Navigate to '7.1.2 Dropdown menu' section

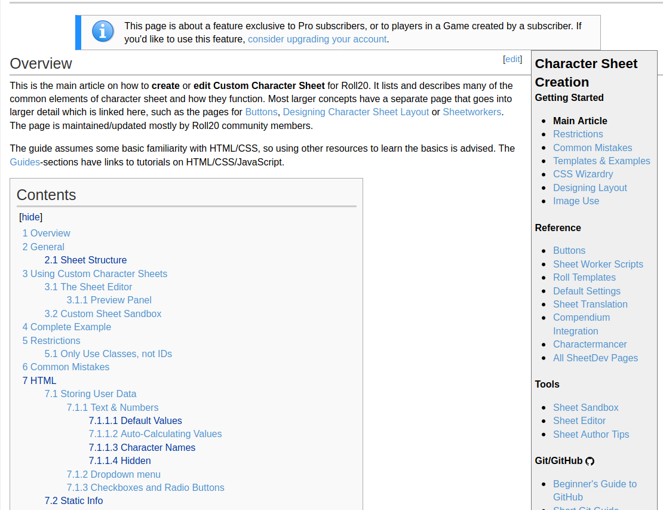(113, 475)
